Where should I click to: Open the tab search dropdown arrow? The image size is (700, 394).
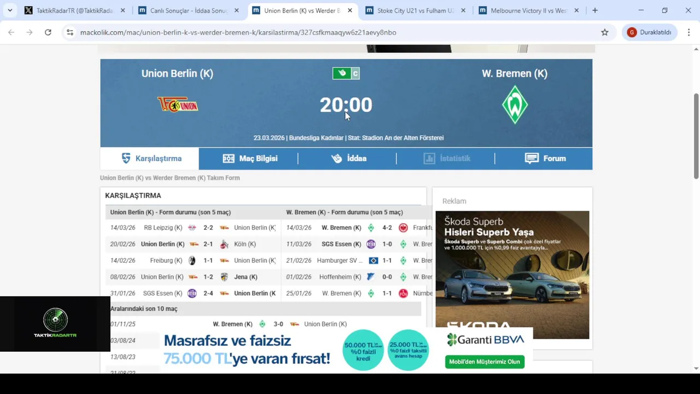point(10,10)
